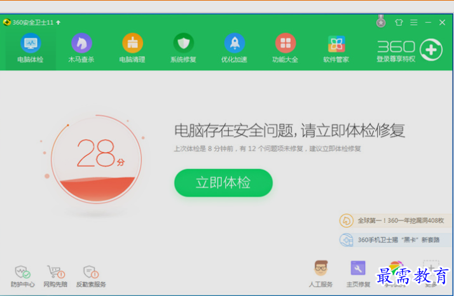Open the main menu hamburger icon
The width and height of the screenshot is (454, 296).
click(414, 22)
